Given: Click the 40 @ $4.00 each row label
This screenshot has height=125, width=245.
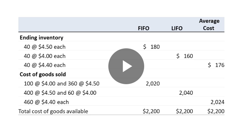Looking at the screenshot, I should tap(44, 56).
